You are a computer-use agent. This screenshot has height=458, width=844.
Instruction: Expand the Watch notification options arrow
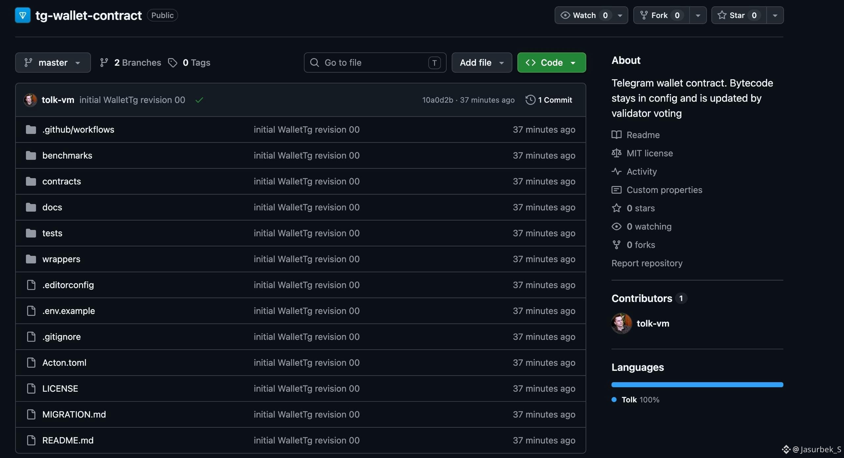click(x=620, y=15)
